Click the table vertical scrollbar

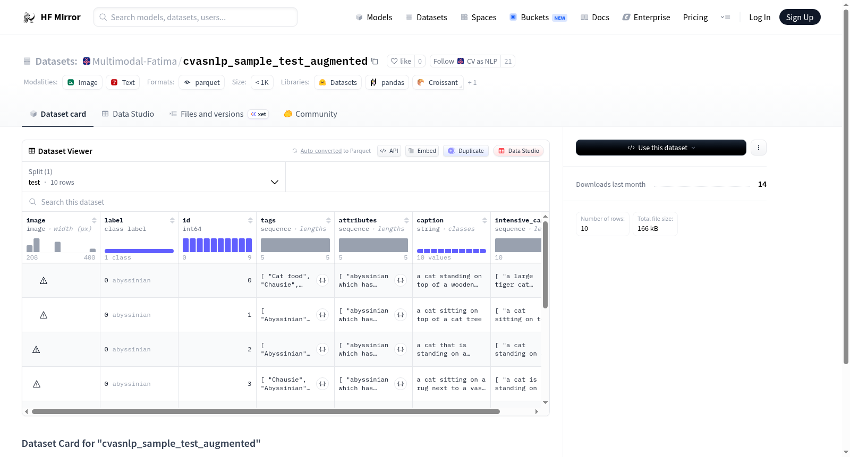[x=545, y=264]
